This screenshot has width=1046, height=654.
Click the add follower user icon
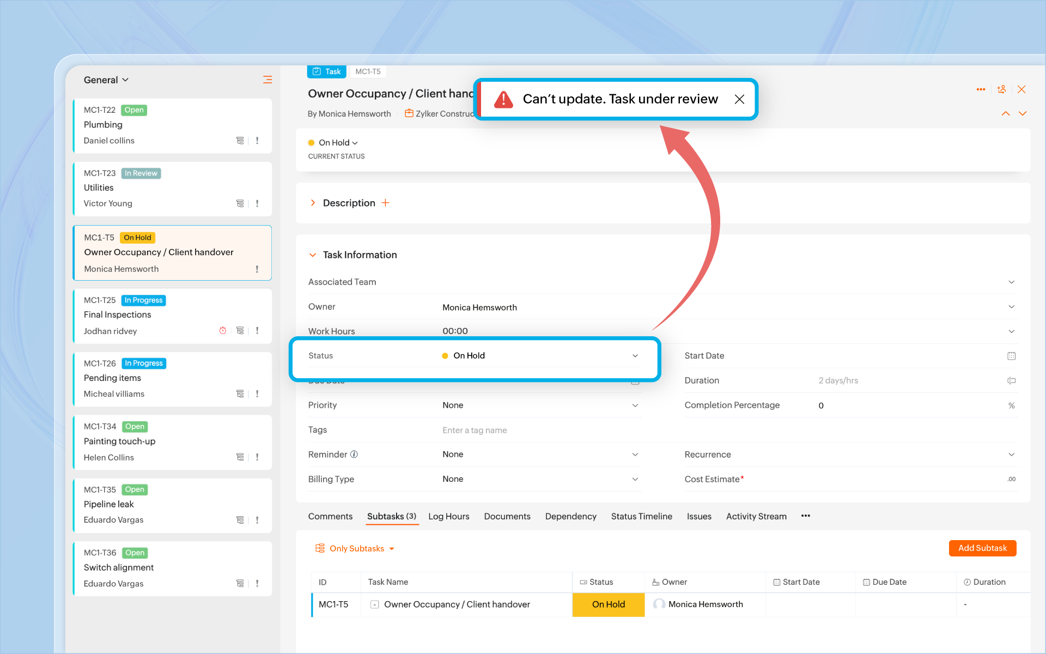click(x=1001, y=89)
